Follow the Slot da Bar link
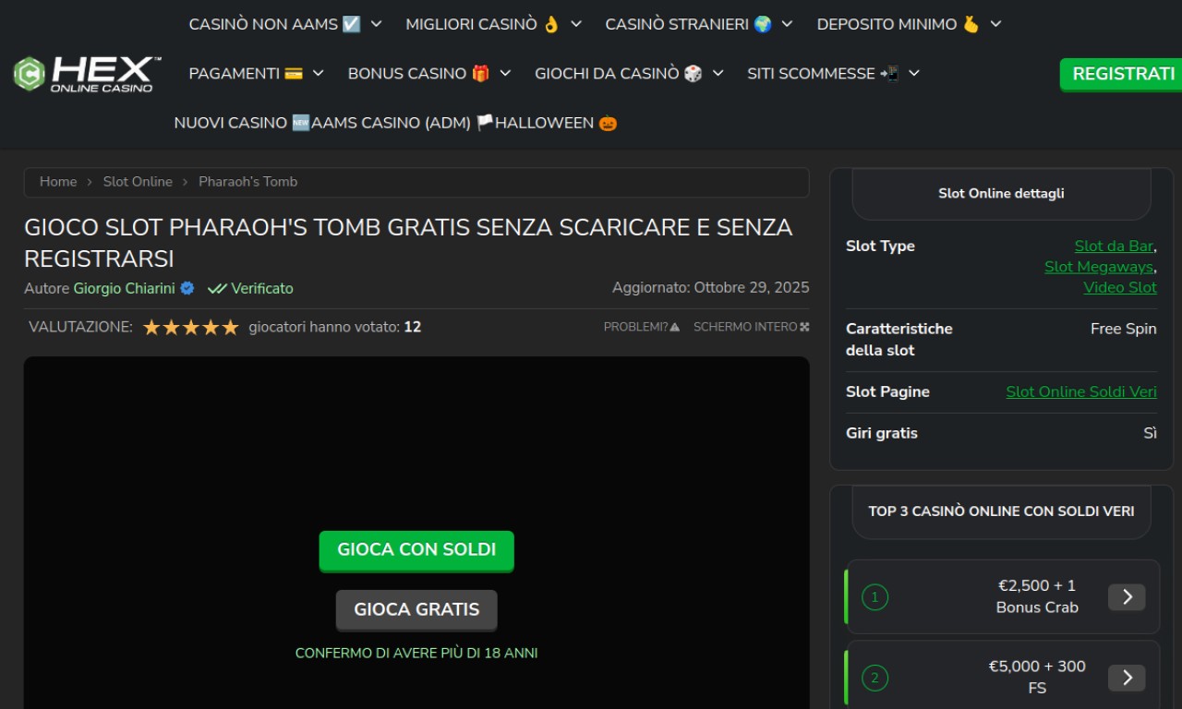This screenshot has width=1182, height=709. (1114, 246)
